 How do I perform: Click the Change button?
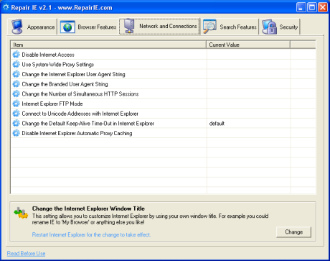tap(293, 232)
